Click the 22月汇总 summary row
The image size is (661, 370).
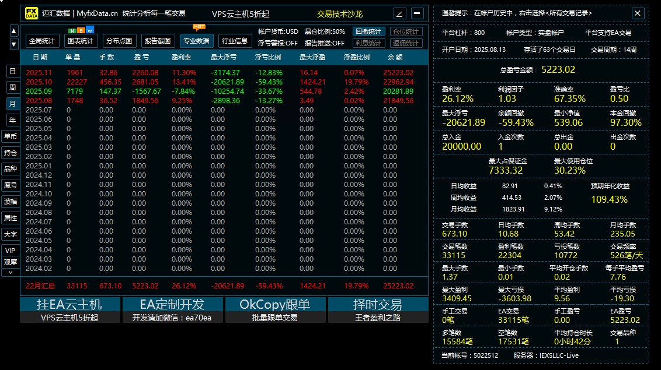pyautogui.click(x=224, y=286)
